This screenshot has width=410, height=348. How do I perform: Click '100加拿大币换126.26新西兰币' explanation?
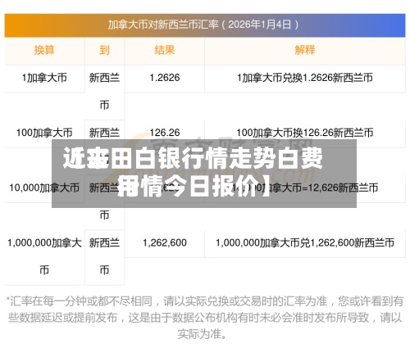[305, 133]
